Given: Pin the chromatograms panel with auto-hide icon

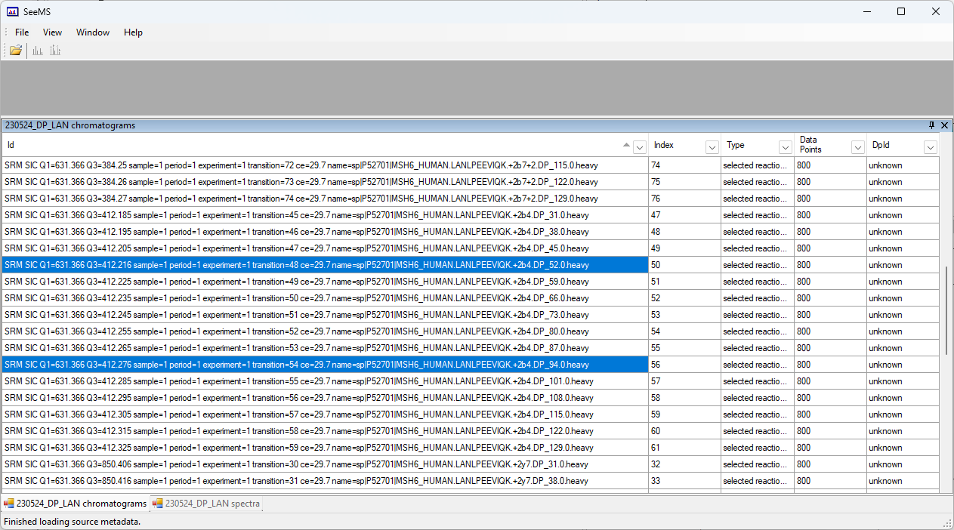Looking at the screenshot, I should click(x=932, y=125).
